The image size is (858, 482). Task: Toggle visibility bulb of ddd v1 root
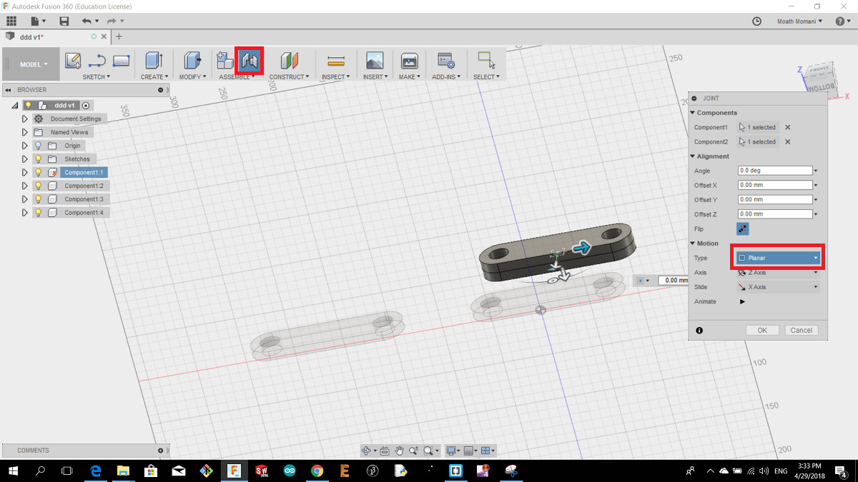29,105
